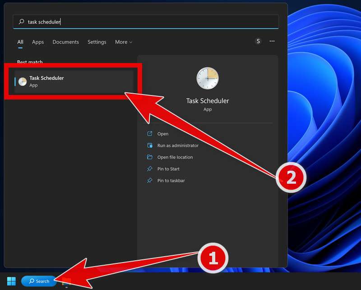Screen dimensions: 361x290
Task: Click the search text field showing 'task scheduler'
Action: point(146,22)
